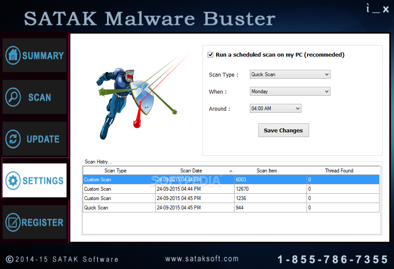
Task: Click the date cell in the 12670 row
Action: pos(195,189)
